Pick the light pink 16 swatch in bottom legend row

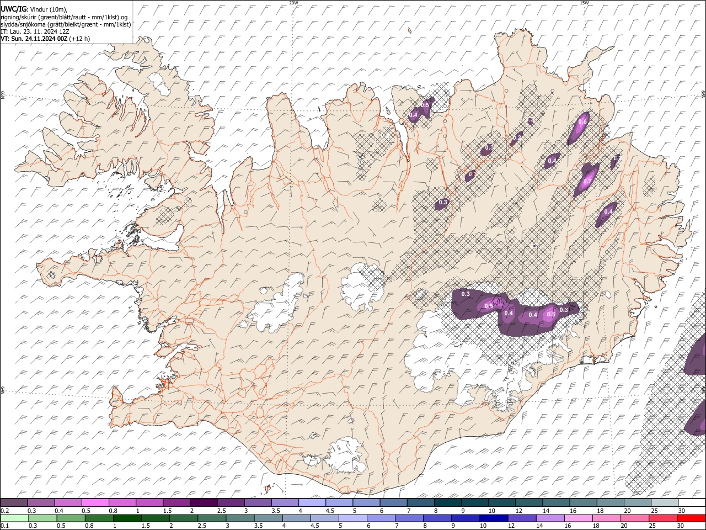pyautogui.click(x=579, y=518)
